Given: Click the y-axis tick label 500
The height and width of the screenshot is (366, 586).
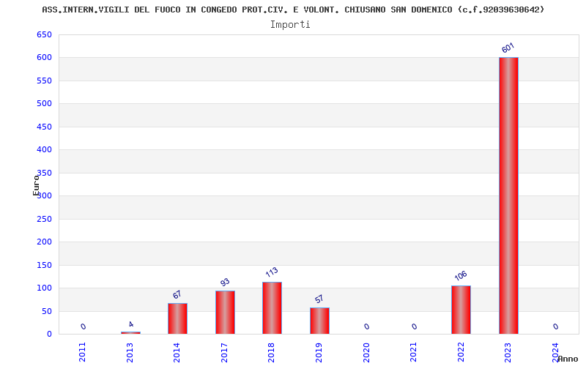Looking at the screenshot, I should [x=44, y=103].
